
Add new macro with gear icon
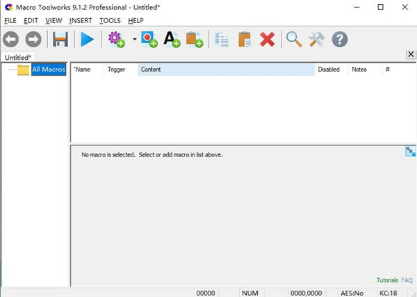(117, 40)
